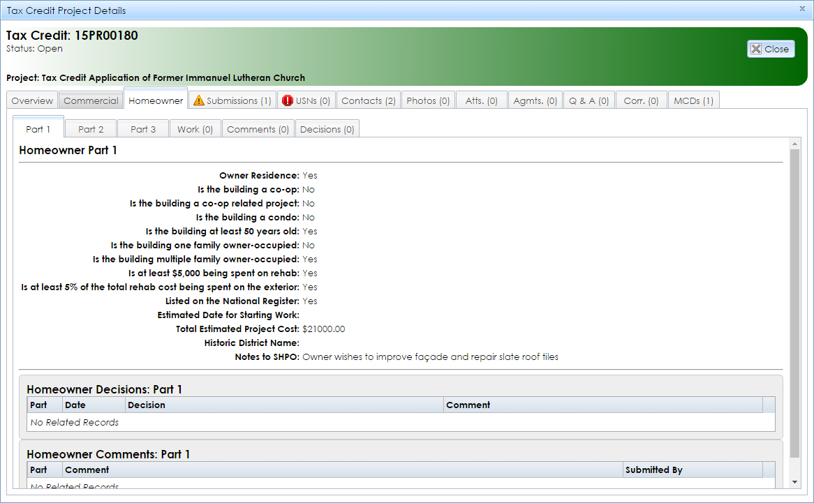This screenshot has width=814, height=503.
Task: Dismiss dialog via title bar x
Action: click(x=801, y=9)
